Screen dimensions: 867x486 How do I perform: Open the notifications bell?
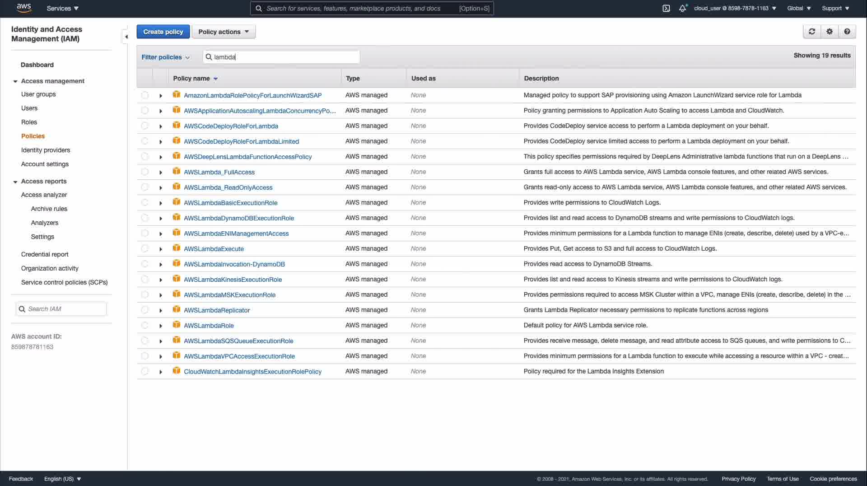click(683, 8)
